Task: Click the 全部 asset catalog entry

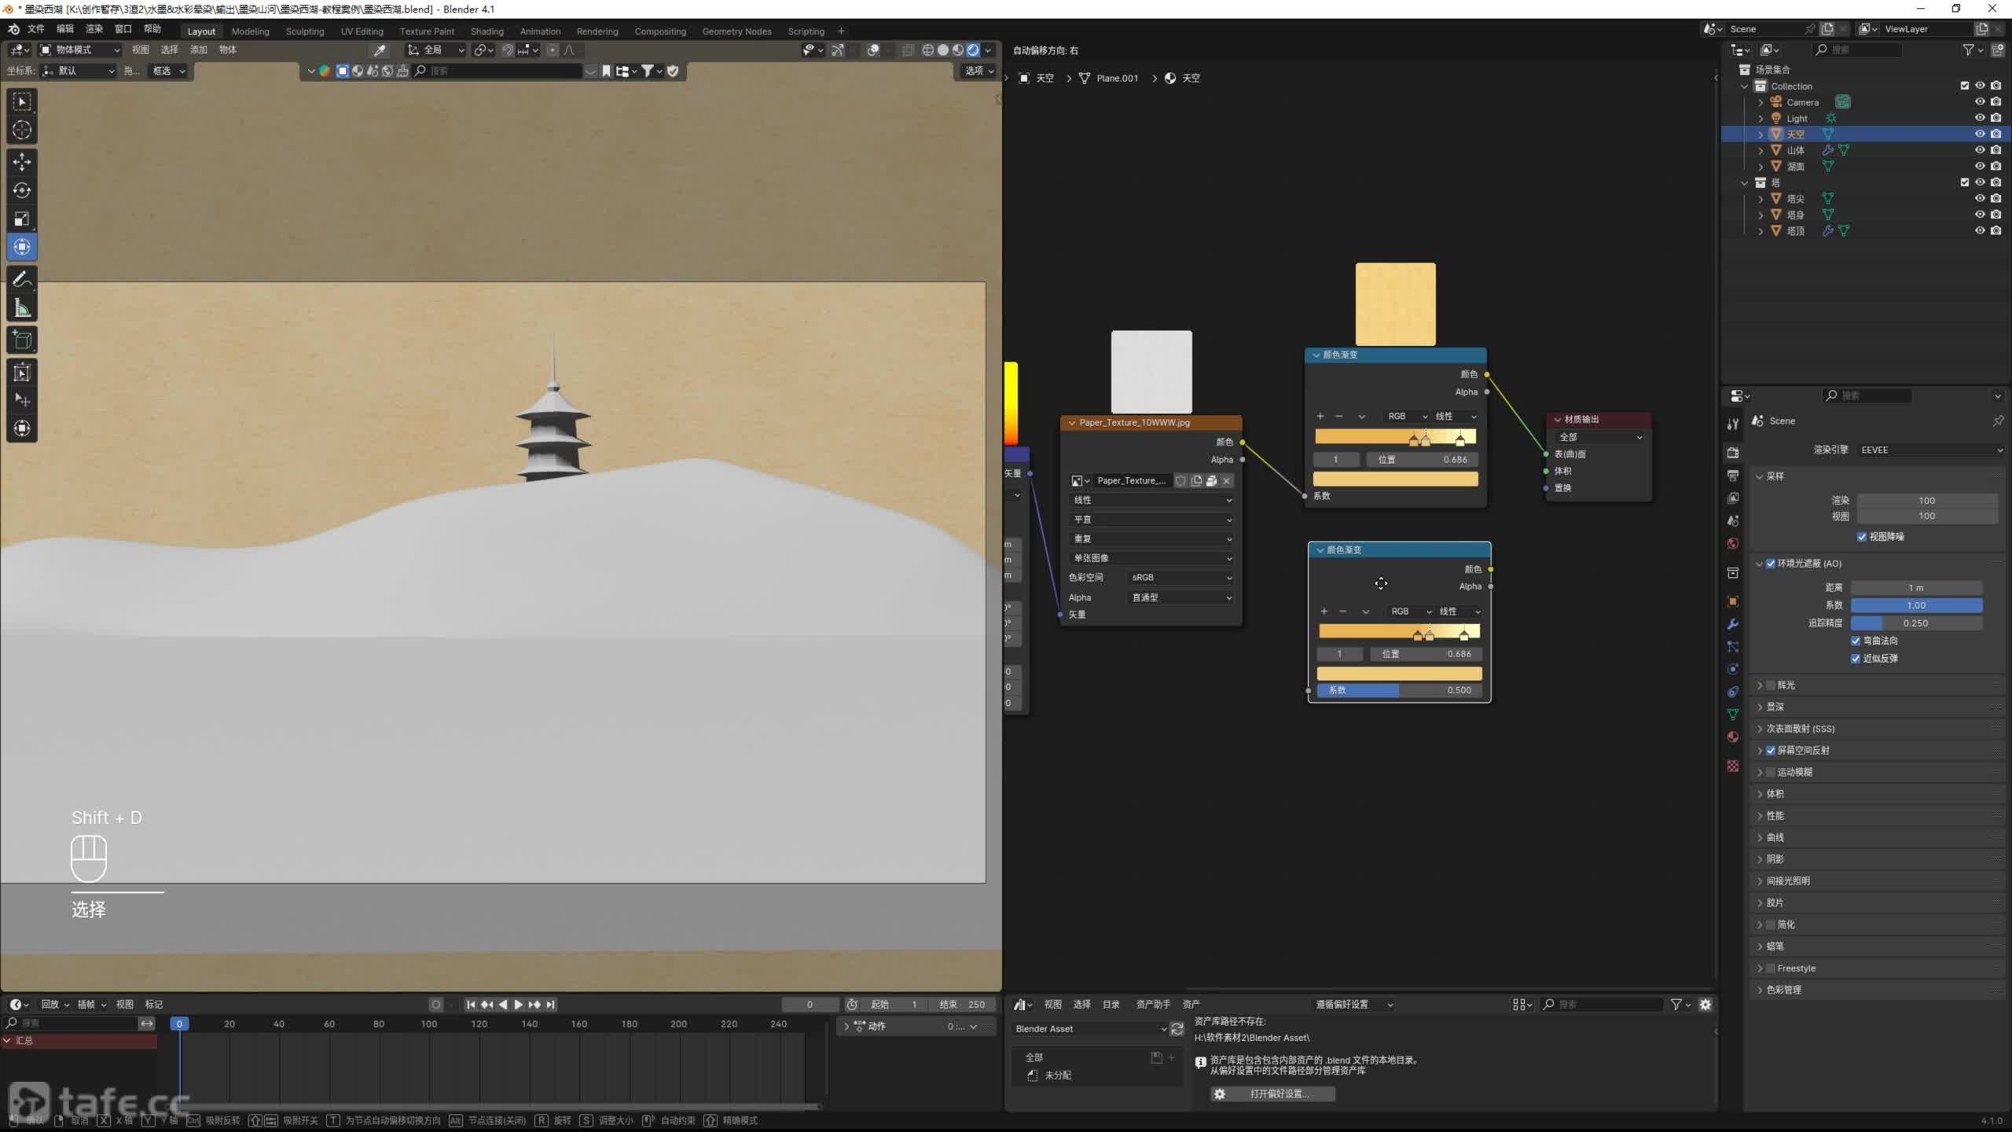Action: pyautogui.click(x=1034, y=1057)
